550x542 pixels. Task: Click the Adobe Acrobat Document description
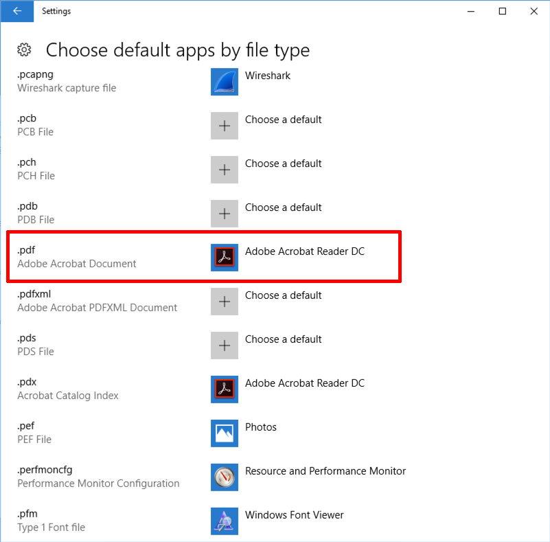pos(77,264)
